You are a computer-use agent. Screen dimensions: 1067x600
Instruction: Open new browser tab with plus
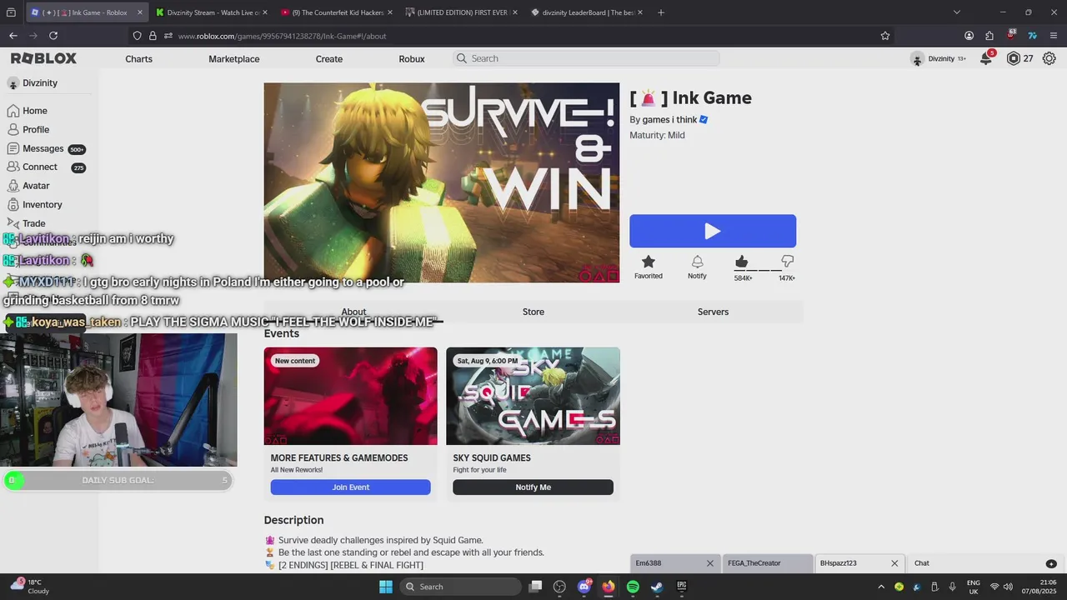click(661, 12)
